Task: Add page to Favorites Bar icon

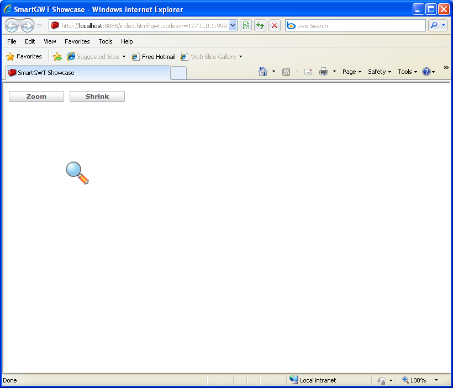Action: [x=57, y=57]
